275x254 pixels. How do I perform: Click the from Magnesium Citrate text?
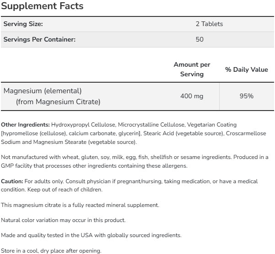[58, 102]
